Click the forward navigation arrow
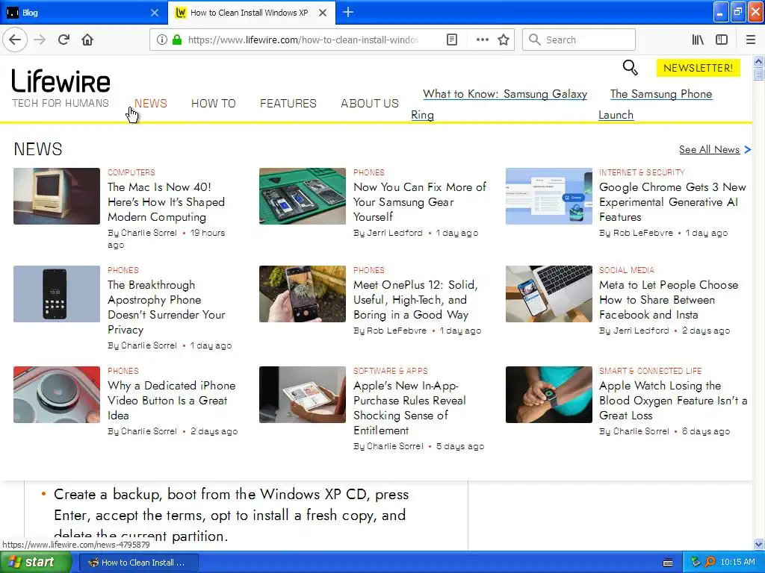Image resolution: width=765 pixels, height=573 pixels. 40,40
